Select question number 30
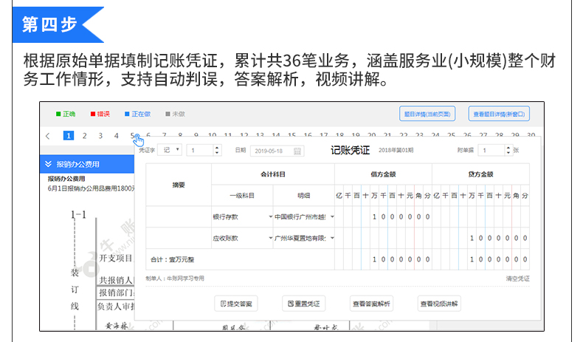Screen dimensions: 583x342 (x=530, y=136)
